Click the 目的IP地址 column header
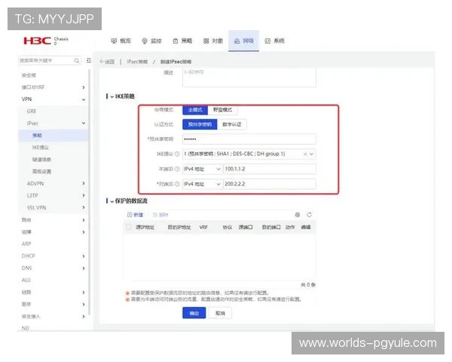The width and height of the screenshot is (452, 362). pyautogui.click(x=179, y=228)
